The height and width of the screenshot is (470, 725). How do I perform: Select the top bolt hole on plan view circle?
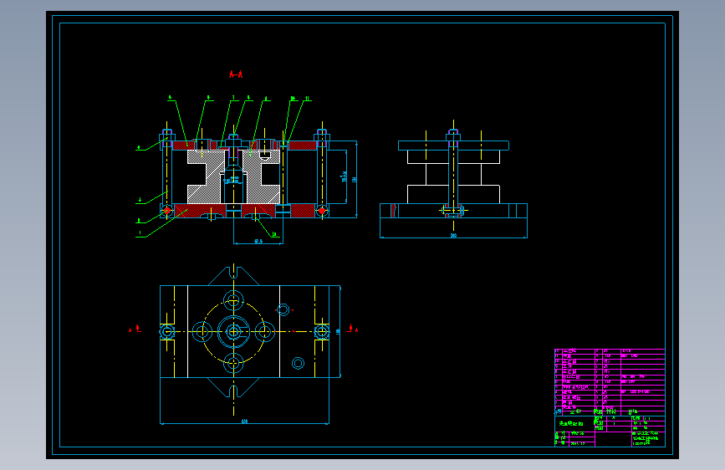pos(233,301)
